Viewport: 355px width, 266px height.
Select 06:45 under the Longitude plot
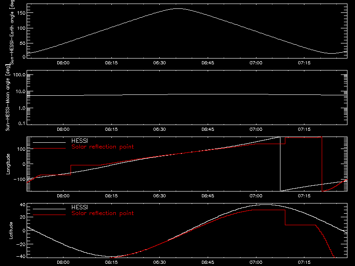click(208, 196)
